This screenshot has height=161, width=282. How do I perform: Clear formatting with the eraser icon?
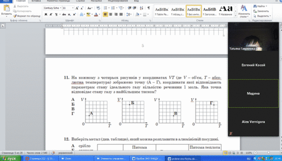(98, 8)
